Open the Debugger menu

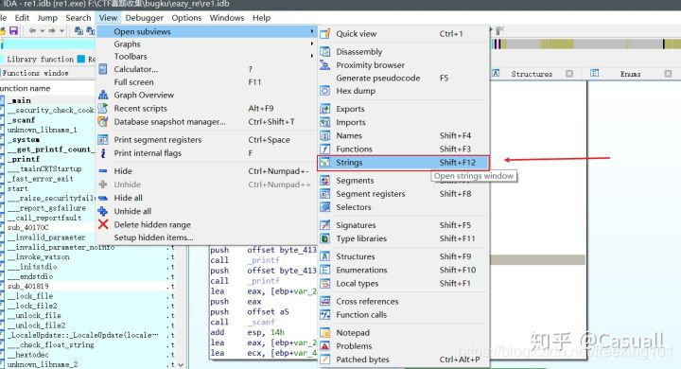144,18
